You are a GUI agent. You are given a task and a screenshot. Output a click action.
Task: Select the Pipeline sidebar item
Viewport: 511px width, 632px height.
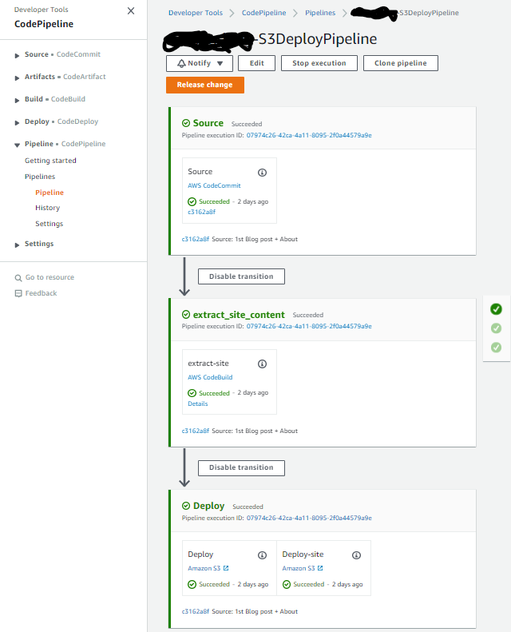pyautogui.click(x=50, y=193)
